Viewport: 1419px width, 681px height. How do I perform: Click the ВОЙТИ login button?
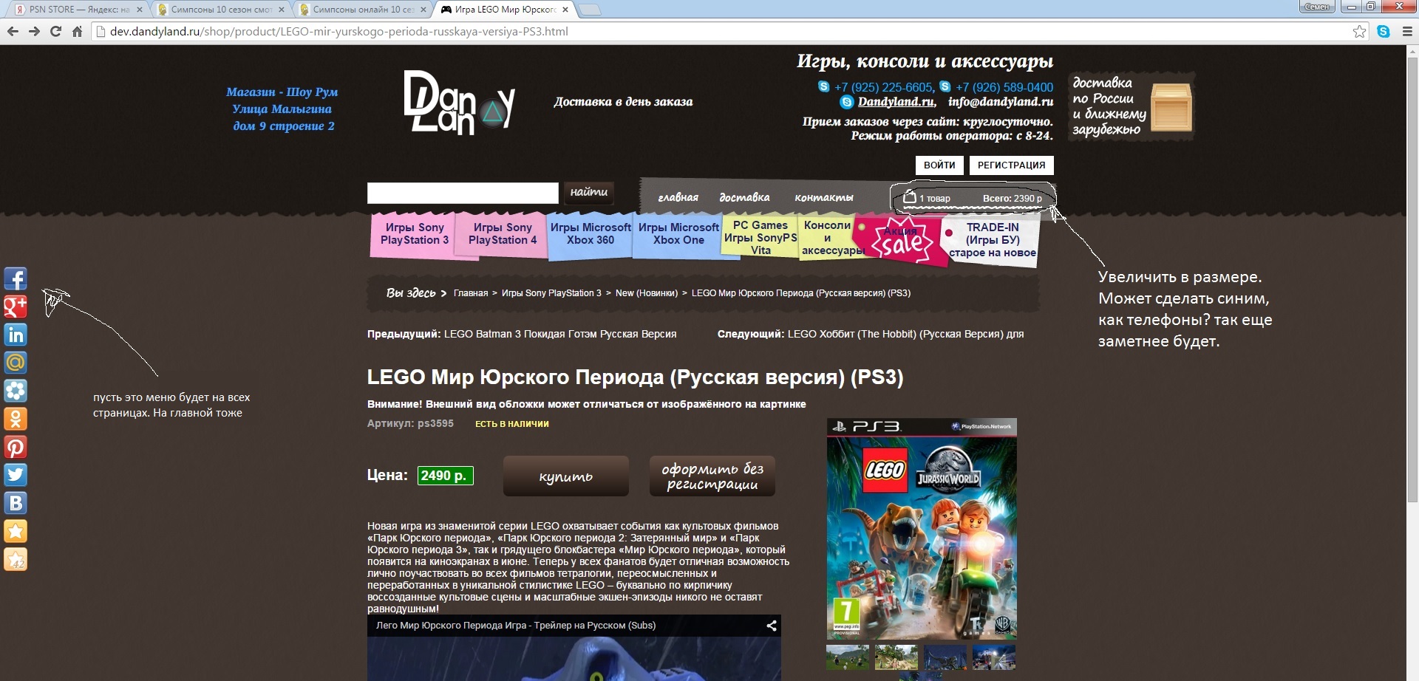[x=939, y=165]
